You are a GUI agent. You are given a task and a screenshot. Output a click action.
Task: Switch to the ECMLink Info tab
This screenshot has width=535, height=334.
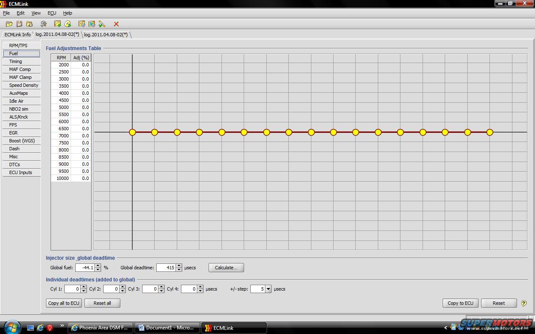[18, 35]
